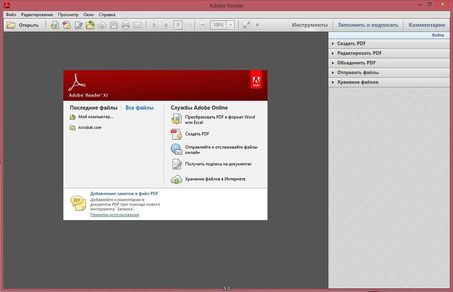Click the Acrobat.com folder icon
This screenshot has height=292, width=453.
[x=73, y=127]
